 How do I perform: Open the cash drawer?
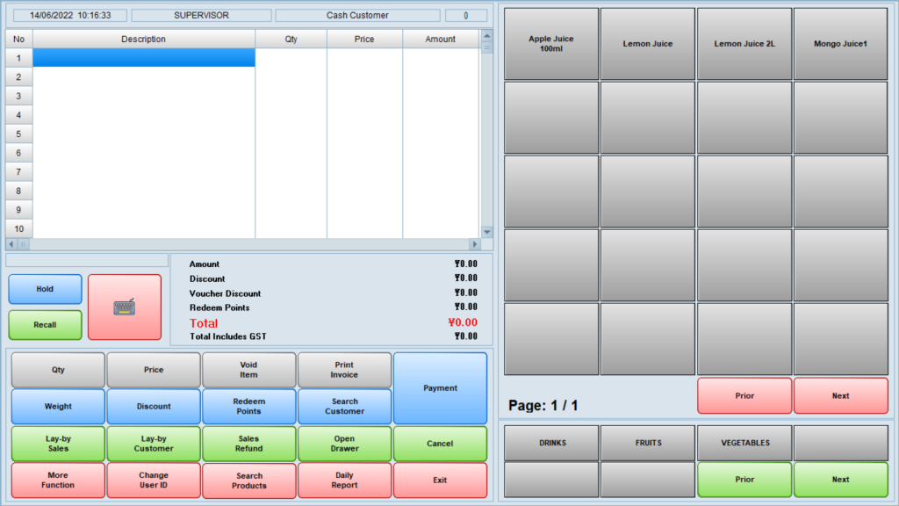coord(344,444)
